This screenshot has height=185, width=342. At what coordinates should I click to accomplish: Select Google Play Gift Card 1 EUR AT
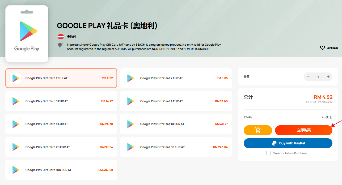[x=61, y=78]
